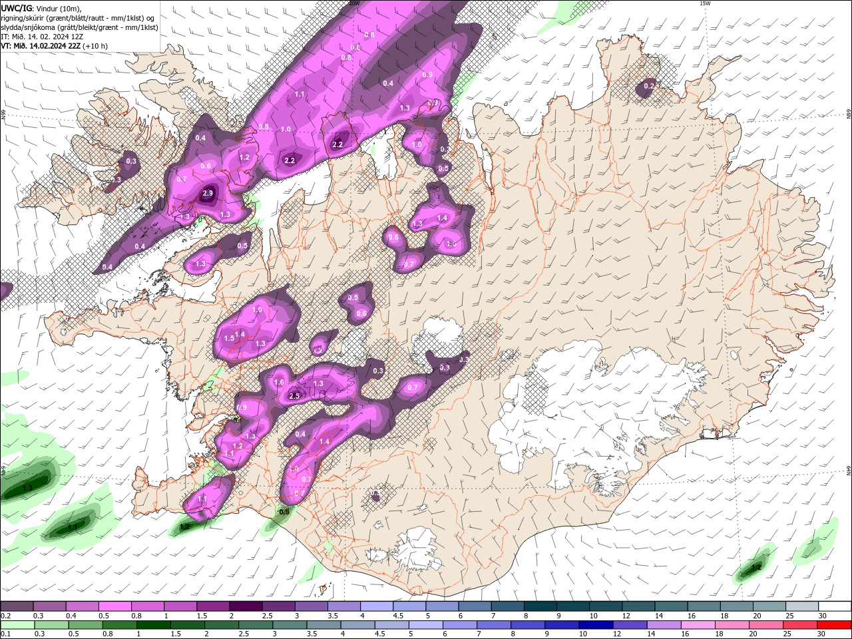Click the 2.5 snowfall label on the map
Viewport: 852px width, 639px height.
(294, 396)
